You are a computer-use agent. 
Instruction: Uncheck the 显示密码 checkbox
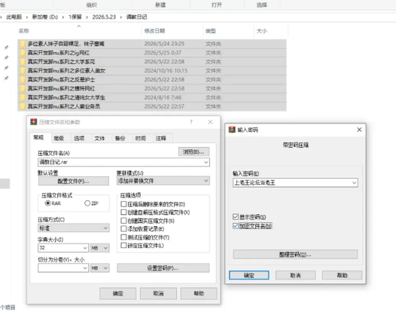(236, 217)
